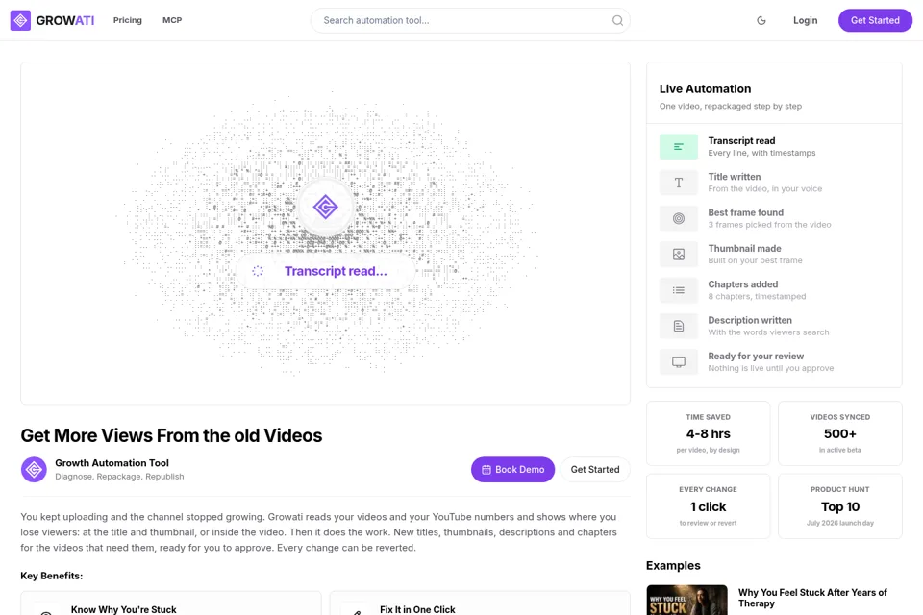Screen dimensions: 923x615
Task: Click the Every Change 1 click card
Action: click(708, 506)
